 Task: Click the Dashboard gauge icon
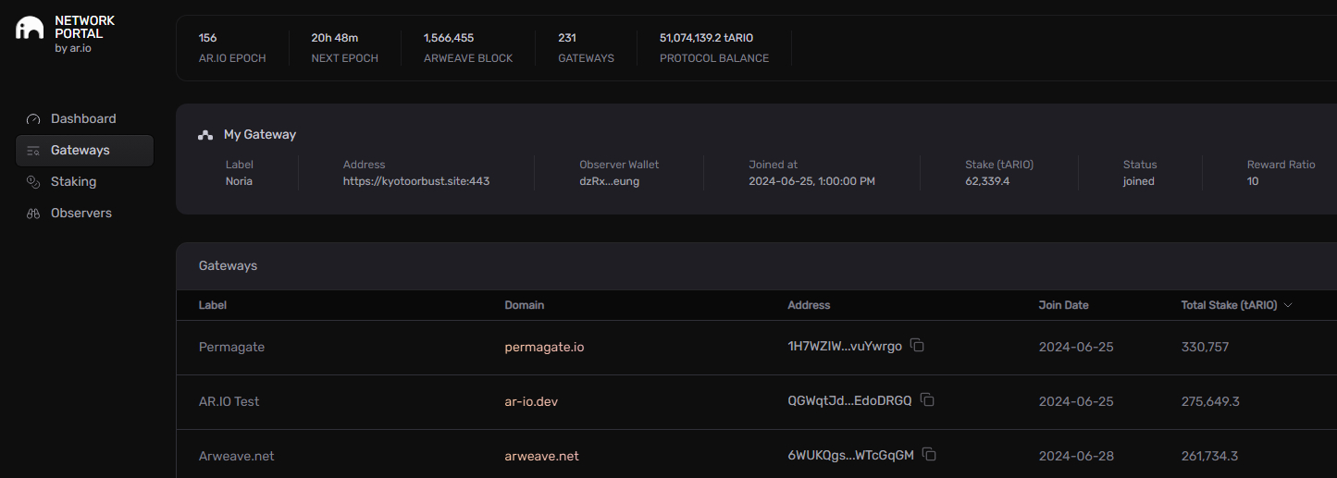[33, 119]
